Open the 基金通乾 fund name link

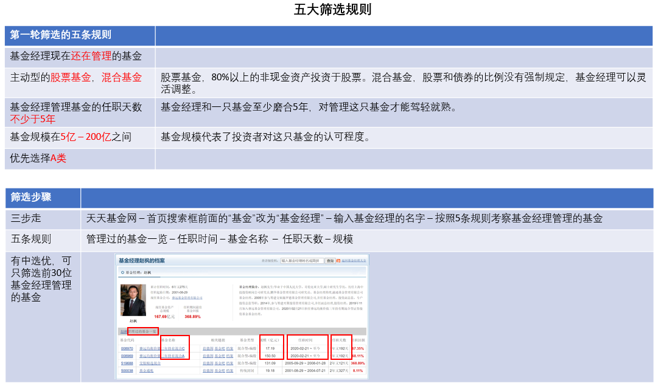(147, 370)
